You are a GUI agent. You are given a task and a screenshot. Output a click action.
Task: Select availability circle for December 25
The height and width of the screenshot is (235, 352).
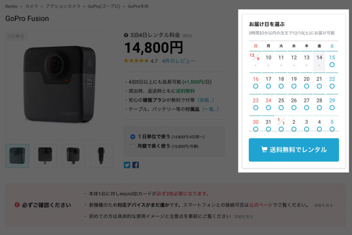point(281,108)
